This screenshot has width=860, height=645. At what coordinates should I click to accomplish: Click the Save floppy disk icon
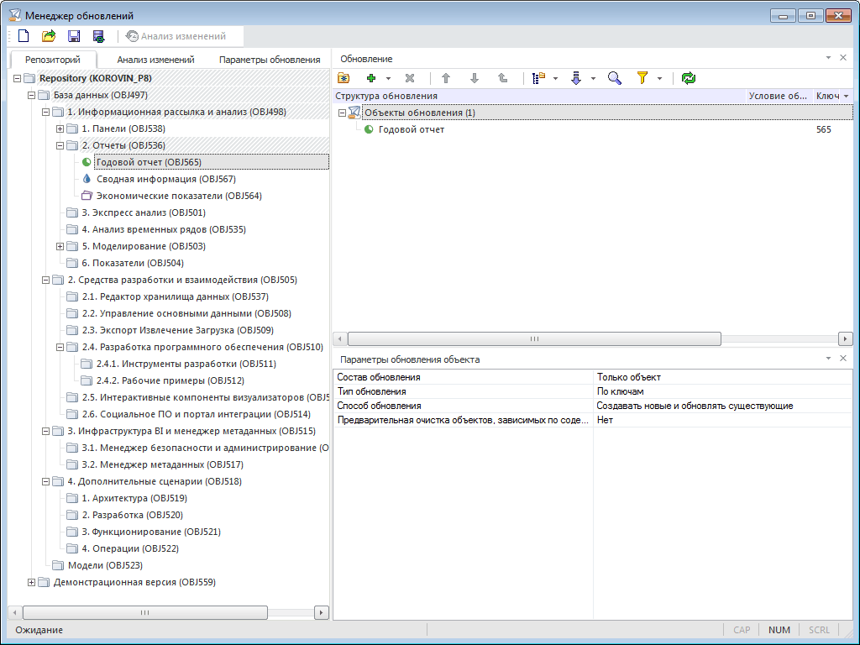click(74, 36)
